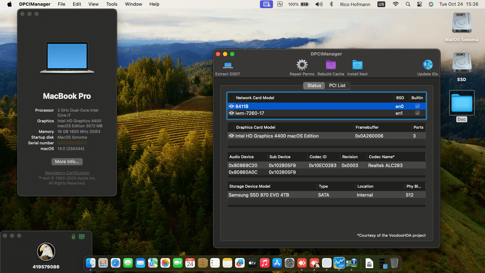Toggle the Builtin checkbox for en0
485x273 pixels.
(418, 106)
